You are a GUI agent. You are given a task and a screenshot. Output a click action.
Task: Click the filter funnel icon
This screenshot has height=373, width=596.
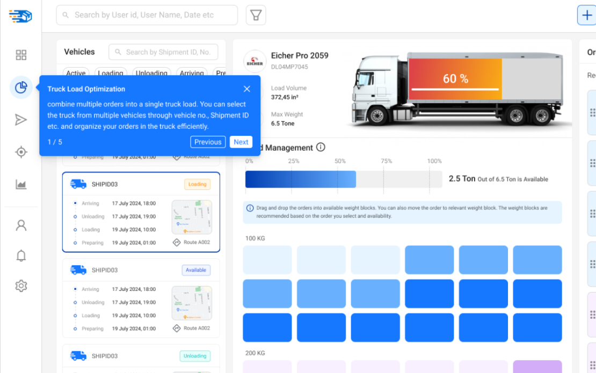tap(256, 15)
